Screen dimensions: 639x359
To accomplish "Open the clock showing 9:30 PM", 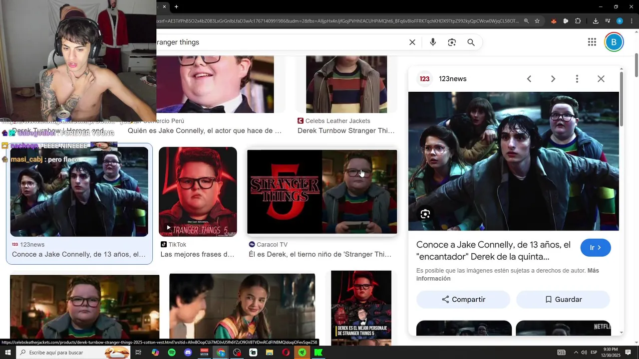I will coord(612,353).
